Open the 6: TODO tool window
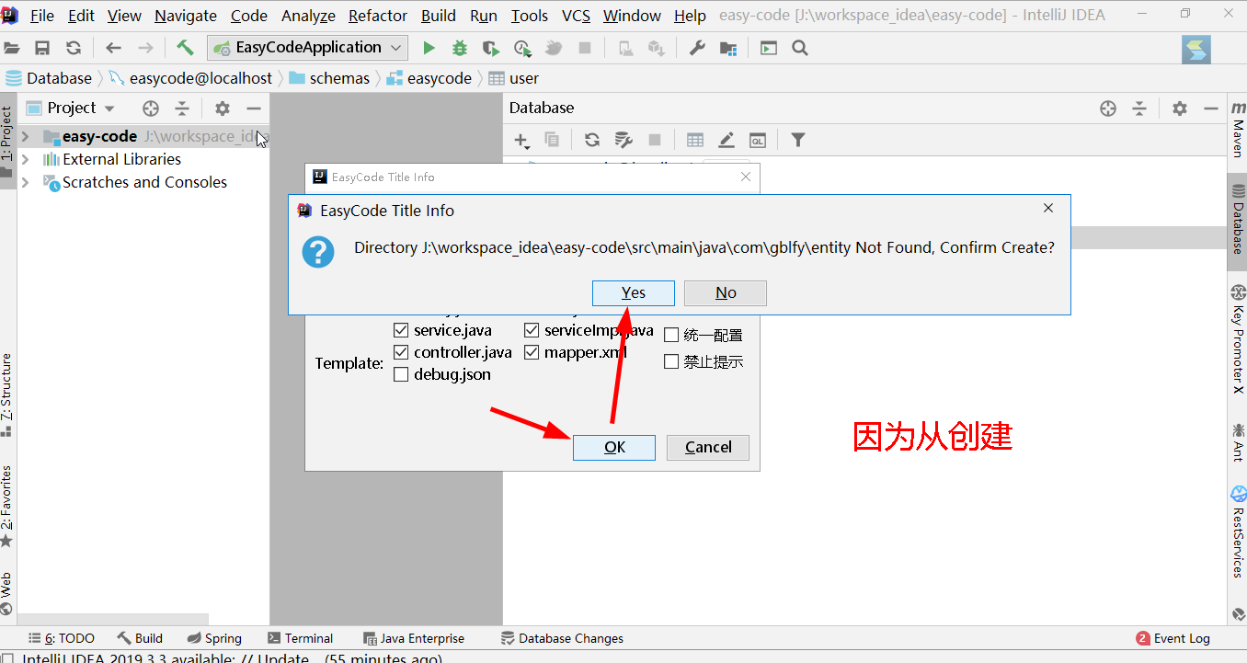Image resolution: width=1247 pixels, height=663 pixels. click(62, 638)
